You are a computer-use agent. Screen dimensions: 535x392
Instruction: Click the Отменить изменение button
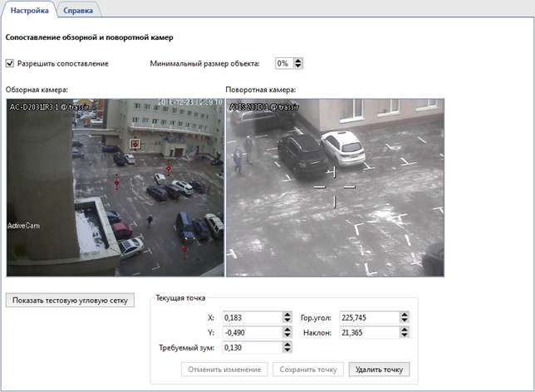223,369
